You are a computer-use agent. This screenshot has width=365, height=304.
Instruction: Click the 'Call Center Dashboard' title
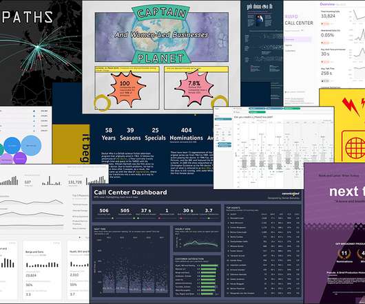[x=130, y=192]
